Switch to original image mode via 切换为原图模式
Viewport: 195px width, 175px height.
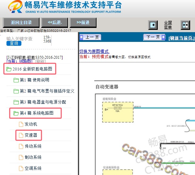(94, 51)
